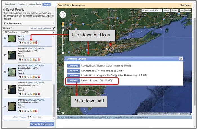This screenshot has width=197, height=129.
Task: Open map Options menu
Action: click(x=166, y=10)
